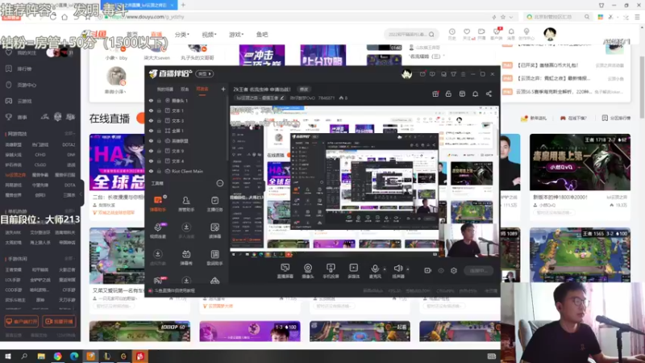Screen dimensions: 645x363
Task: Open Google Chrome from the taskbar
Action: (57, 357)
